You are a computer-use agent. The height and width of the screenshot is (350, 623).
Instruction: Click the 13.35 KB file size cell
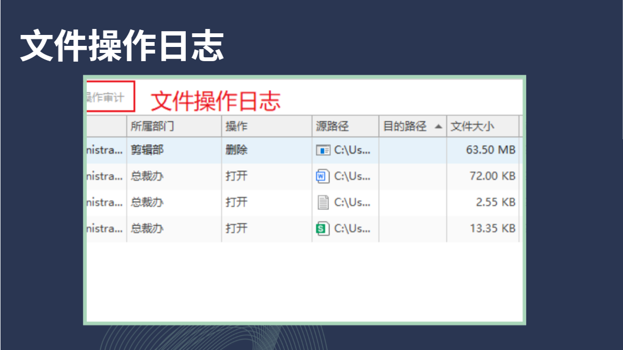coord(483,229)
